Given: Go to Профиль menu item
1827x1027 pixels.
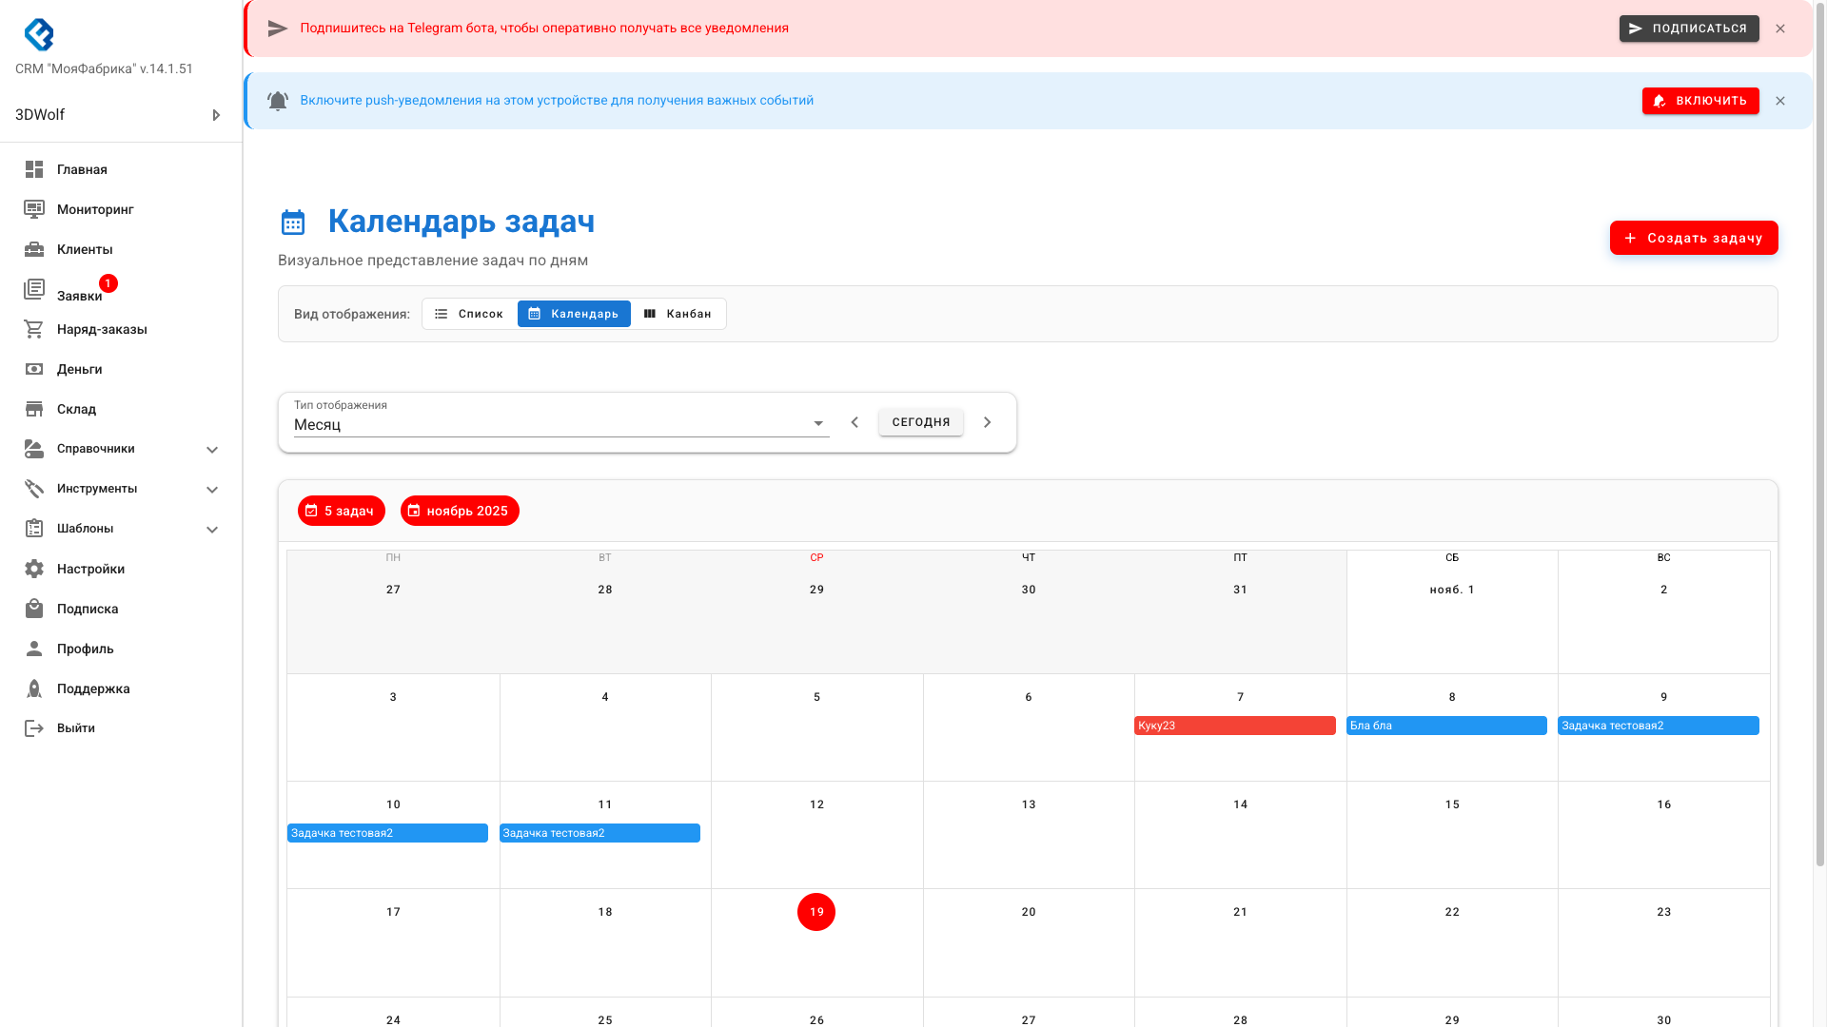Looking at the screenshot, I should point(85,649).
